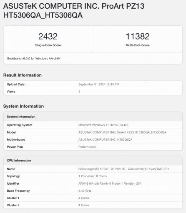Select the ARMv8 Identifier value
Screen dimensions: 186x213
point(110,183)
